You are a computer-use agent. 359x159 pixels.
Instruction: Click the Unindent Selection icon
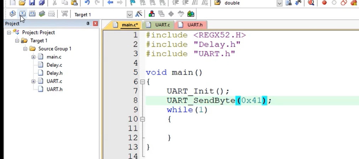pos(186,2)
